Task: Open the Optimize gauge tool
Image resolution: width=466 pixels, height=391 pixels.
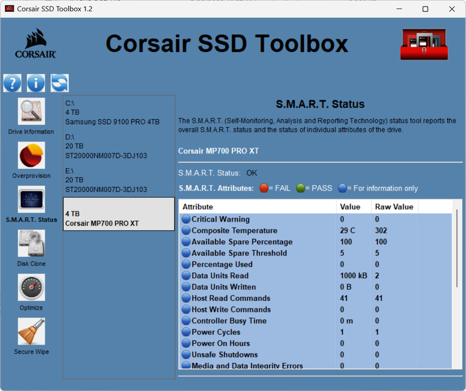Action: click(x=31, y=287)
